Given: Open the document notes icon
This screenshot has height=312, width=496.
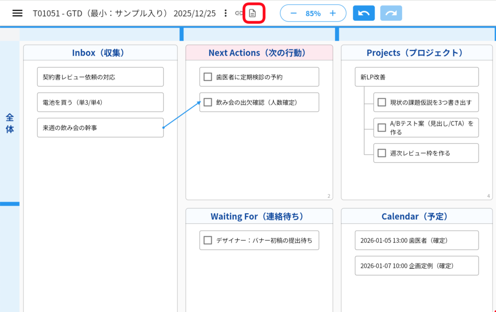Looking at the screenshot, I should [x=252, y=13].
